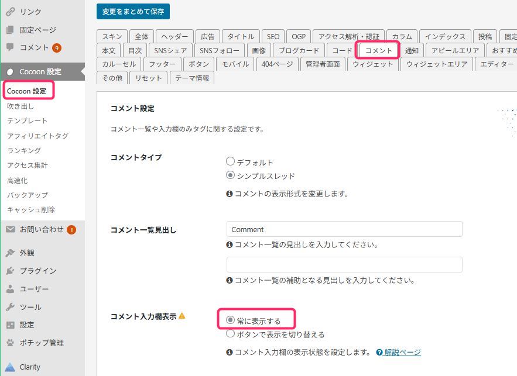
Task: Switch to the 広告 tab
Action: pyautogui.click(x=207, y=36)
